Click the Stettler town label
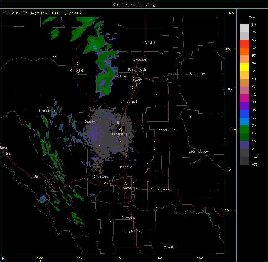Viewport: 268px width, 262px height. 197,74
